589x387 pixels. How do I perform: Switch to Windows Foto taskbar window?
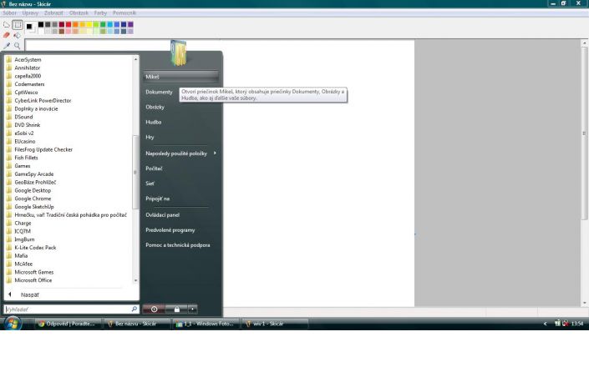(206, 324)
